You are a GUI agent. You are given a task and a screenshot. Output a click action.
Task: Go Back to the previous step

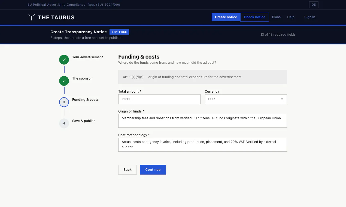(128, 170)
